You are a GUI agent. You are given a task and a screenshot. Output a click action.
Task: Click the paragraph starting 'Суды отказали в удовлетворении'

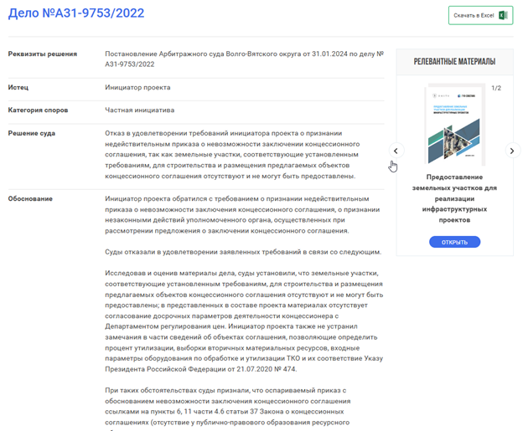coord(243,252)
